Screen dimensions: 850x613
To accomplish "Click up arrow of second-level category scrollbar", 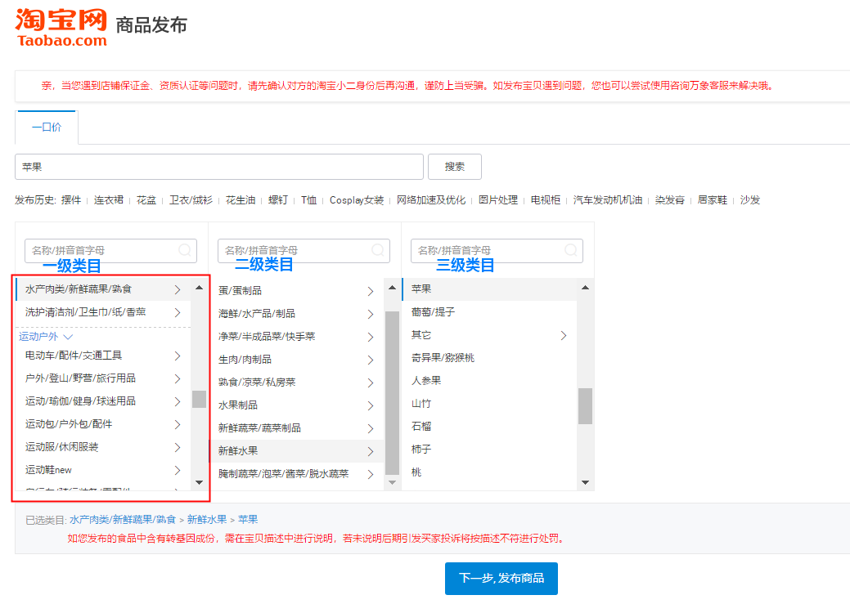I will (392, 288).
